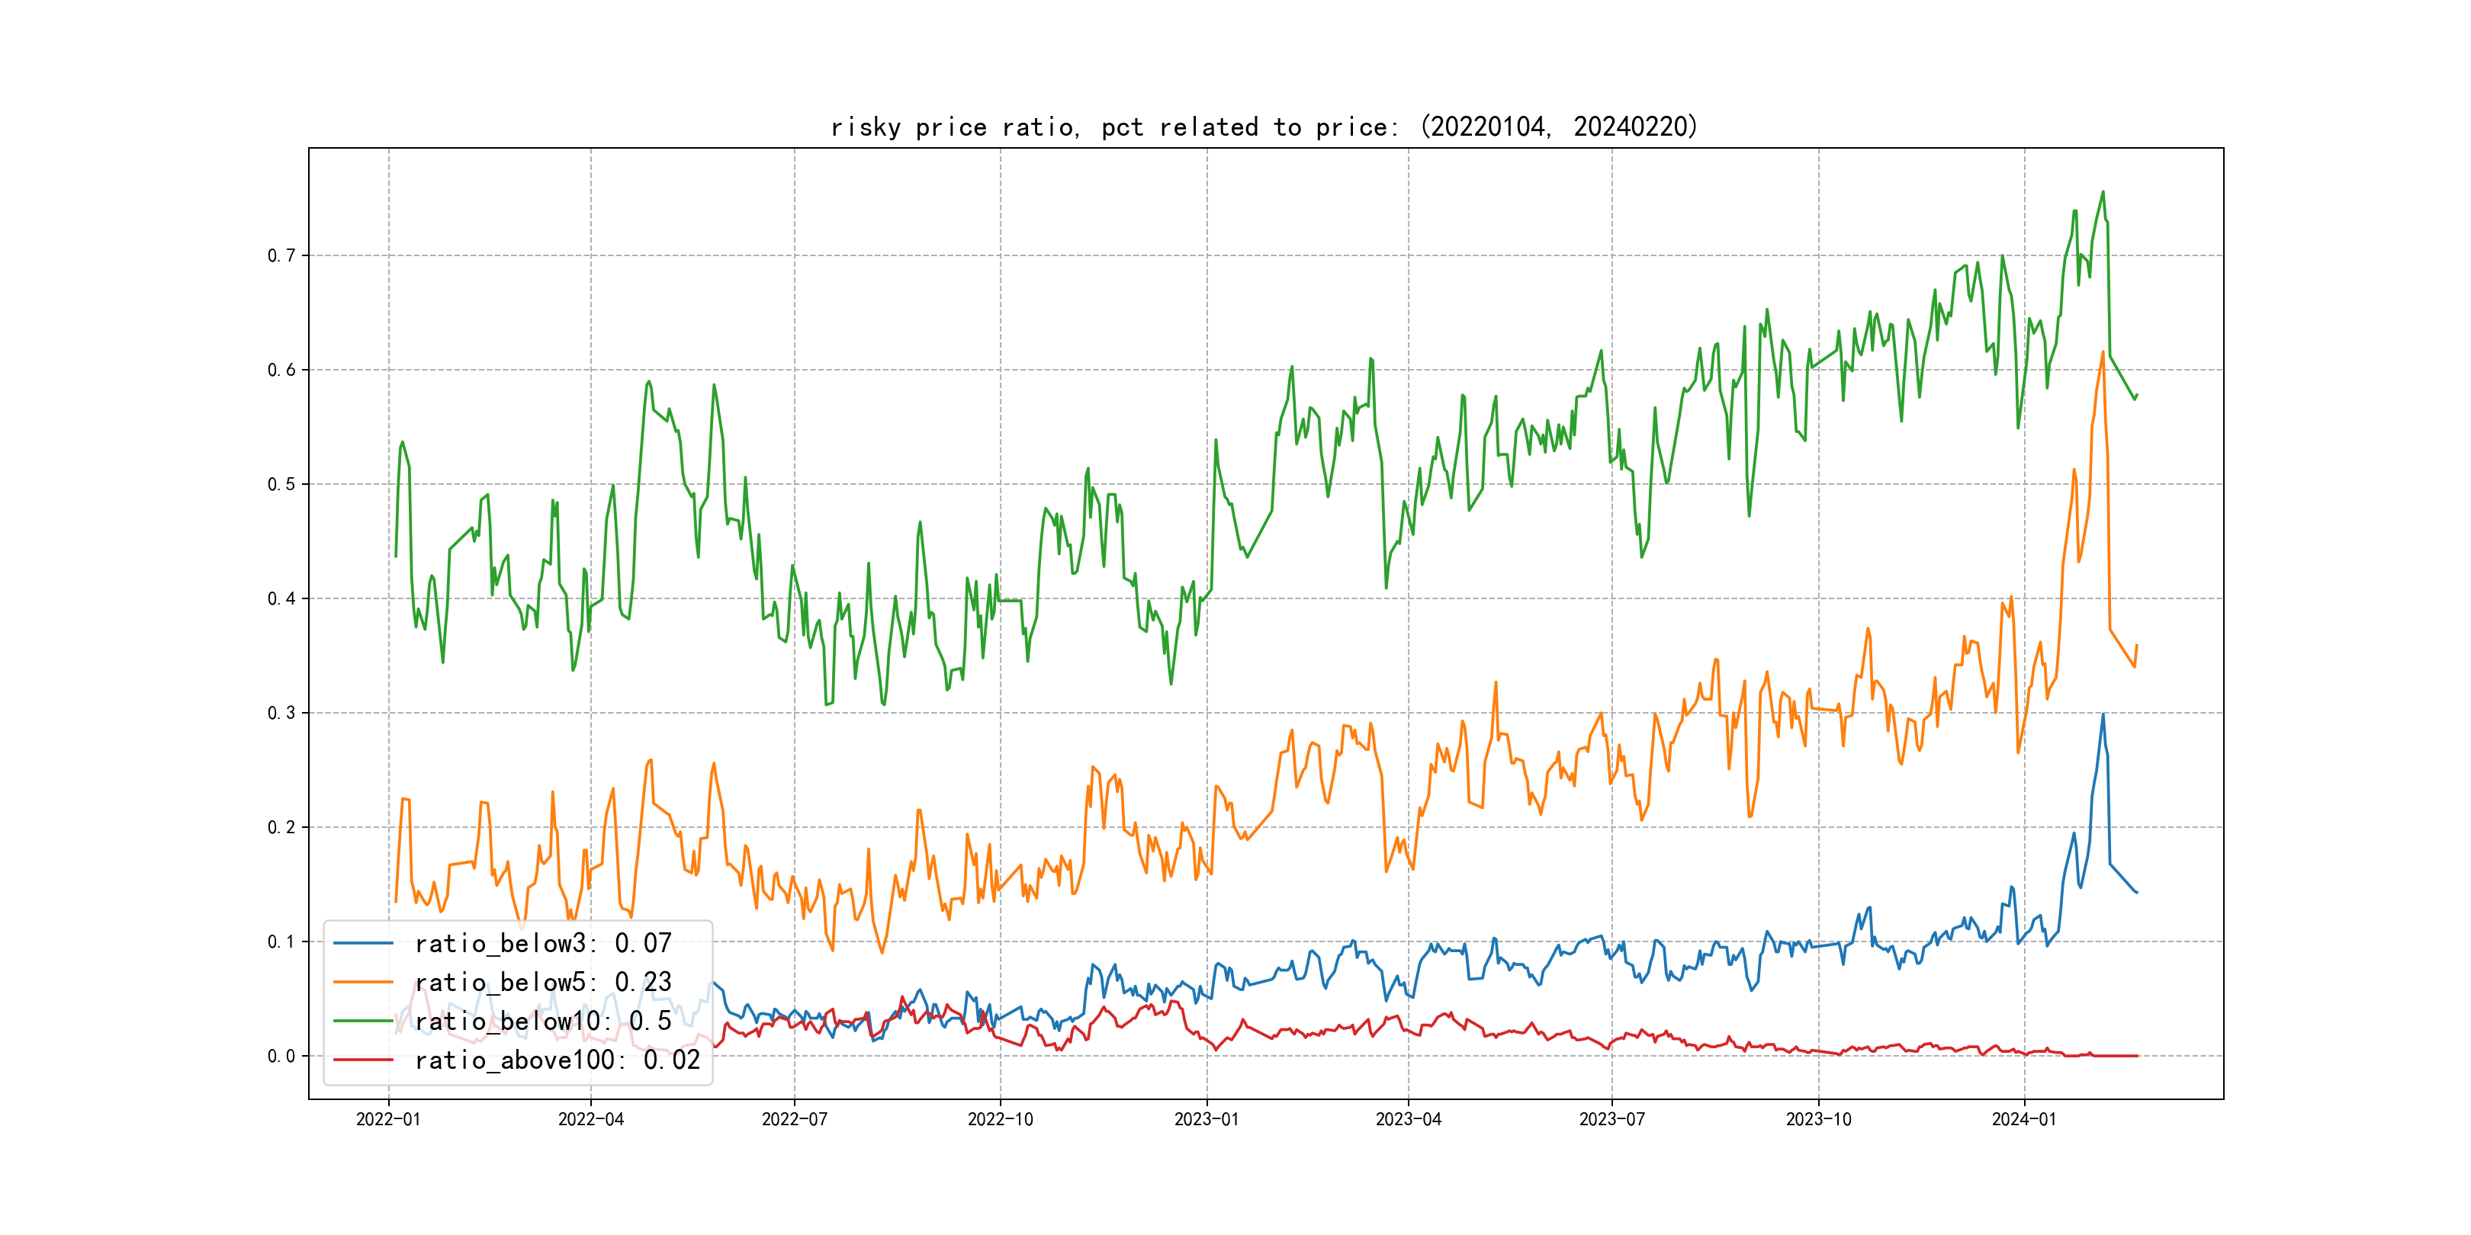Click the 2023-01 x-axis tick label

pyautogui.click(x=1207, y=1119)
